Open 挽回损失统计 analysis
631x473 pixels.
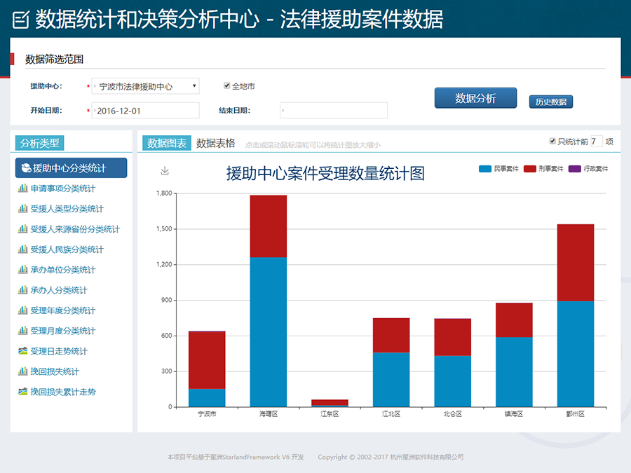click(x=55, y=371)
